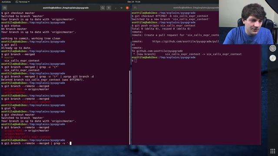This screenshot has height=156, width=278.
Task: Minimize the left terminal window
Action: point(116,8)
